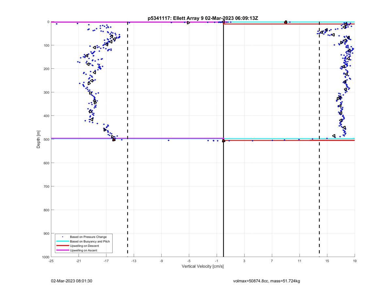Click the x-axis tick label 3
The width and height of the screenshot is (392, 289).
tap(244, 261)
